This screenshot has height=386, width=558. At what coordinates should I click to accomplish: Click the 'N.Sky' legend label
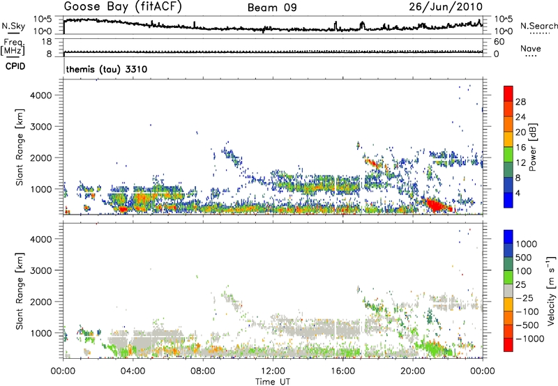coord(13,26)
